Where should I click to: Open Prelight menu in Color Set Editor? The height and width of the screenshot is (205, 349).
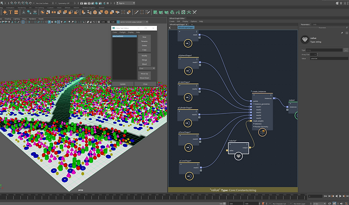(x=122, y=32)
